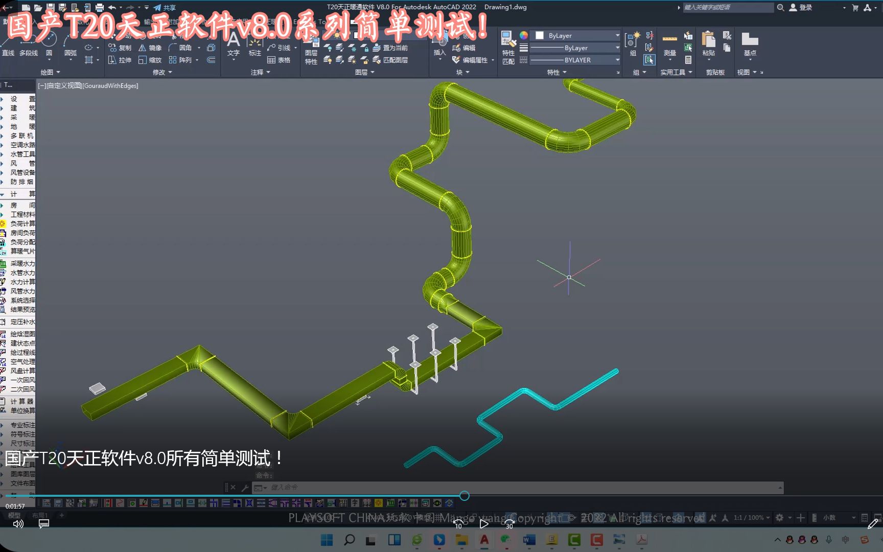
Task: Open File Explorer from the taskbar
Action: (x=461, y=540)
